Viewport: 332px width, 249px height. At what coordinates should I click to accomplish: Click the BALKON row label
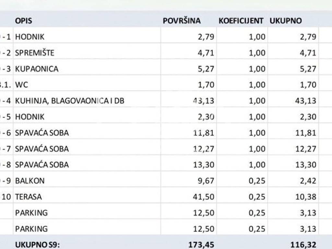click(x=30, y=181)
